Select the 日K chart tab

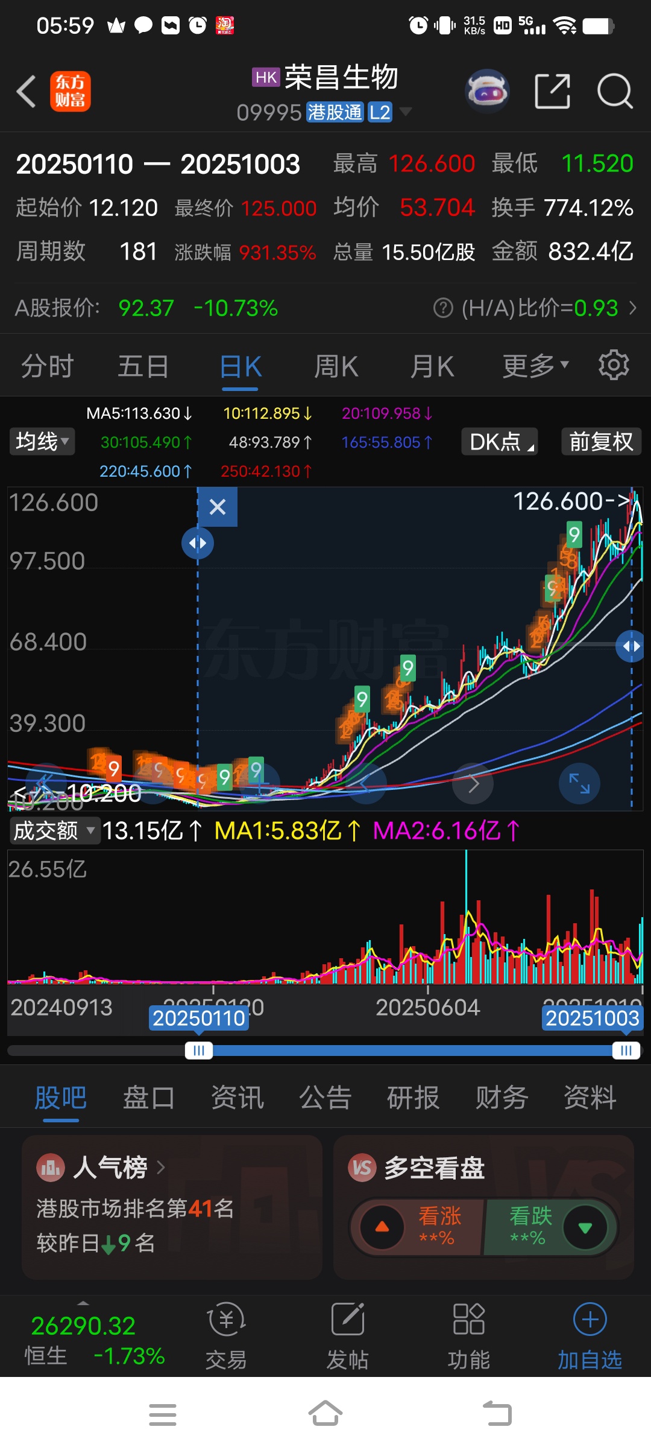tap(241, 366)
